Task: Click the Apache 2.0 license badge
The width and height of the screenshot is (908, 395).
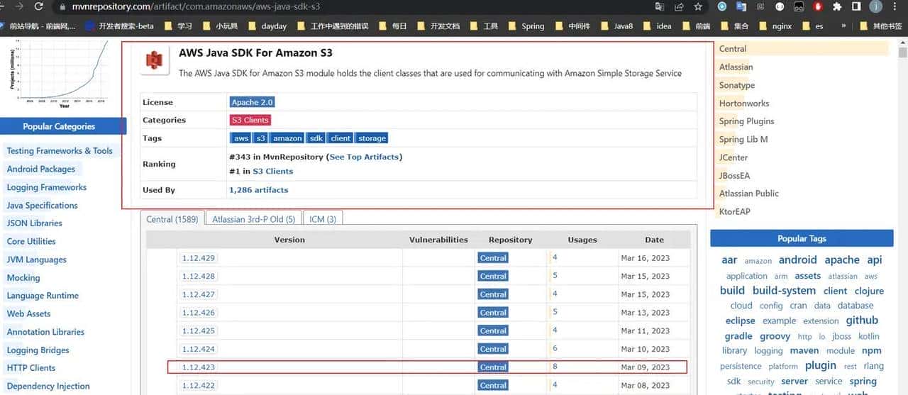Action: click(x=252, y=102)
